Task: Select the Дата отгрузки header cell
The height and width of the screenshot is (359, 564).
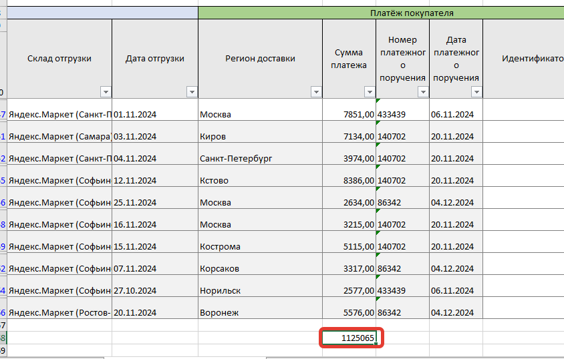Action: tap(155, 59)
